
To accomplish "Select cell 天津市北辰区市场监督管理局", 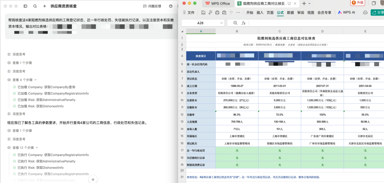I will (365, 143).
